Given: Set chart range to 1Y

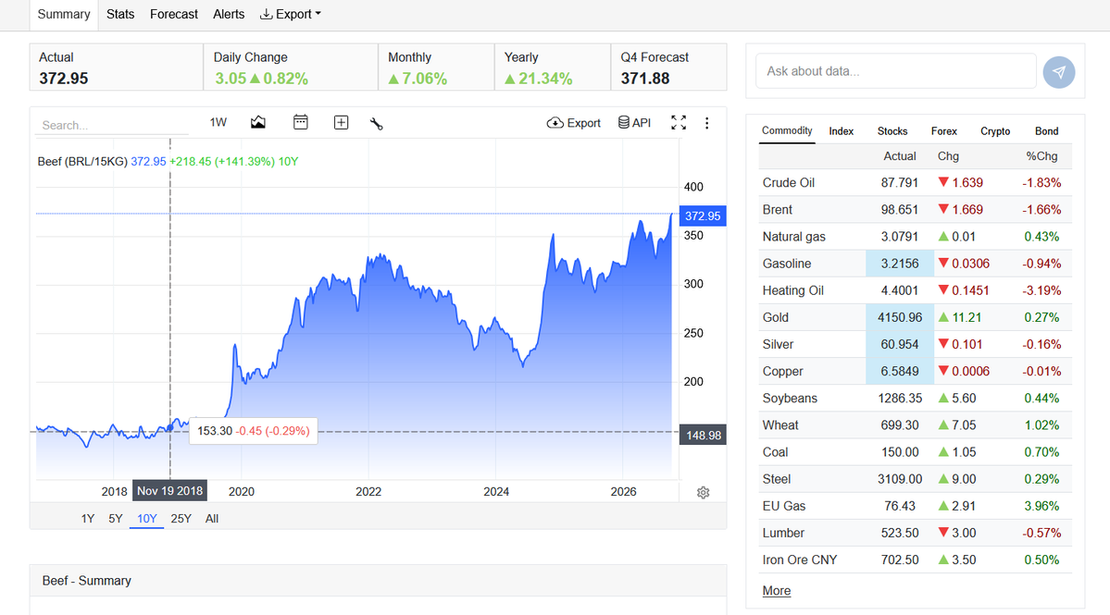Looking at the screenshot, I should [88, 519].
